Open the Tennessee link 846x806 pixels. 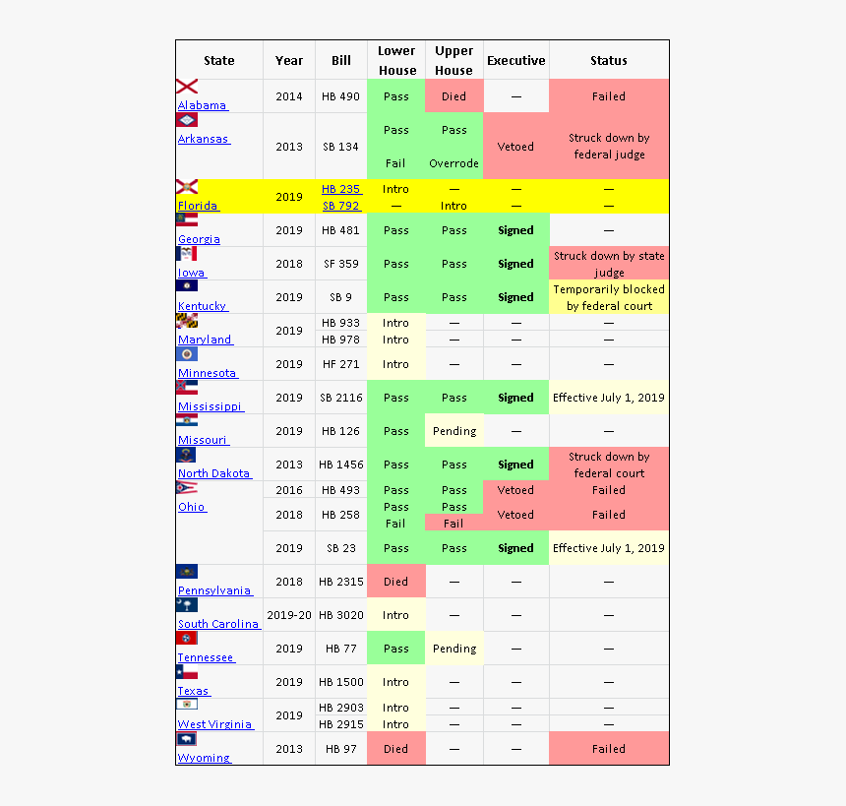(x=207, y=657)
